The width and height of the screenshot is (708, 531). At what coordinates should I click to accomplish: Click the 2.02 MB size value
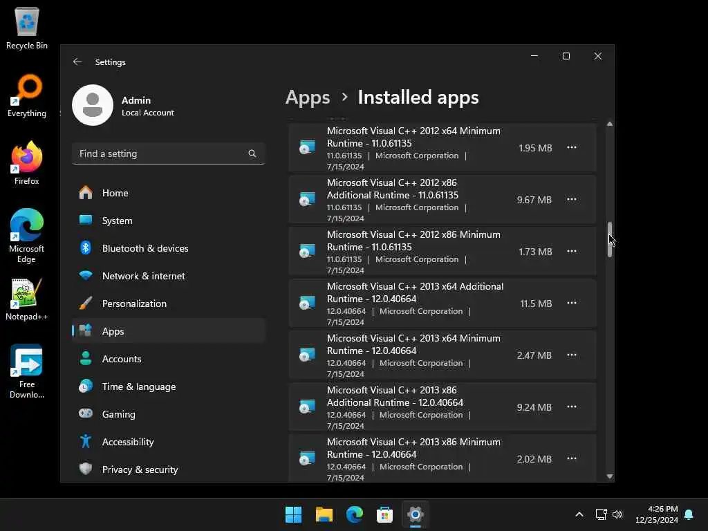(x=534, y=459)
